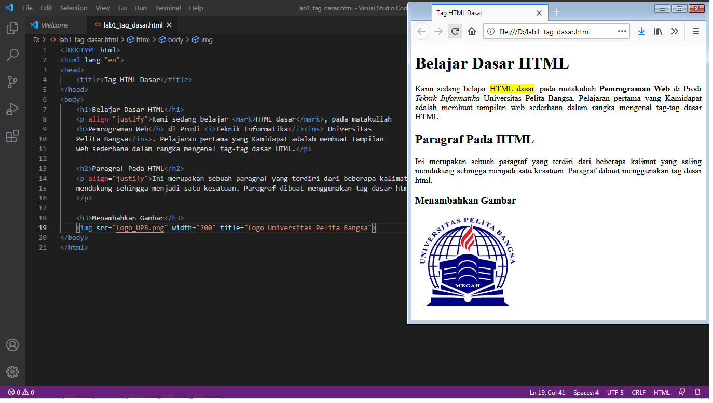Click the Logo_UPB.png link in code

click(140, 228)
